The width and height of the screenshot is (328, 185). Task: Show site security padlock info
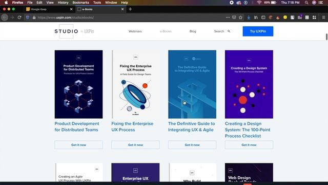point(34,17)
